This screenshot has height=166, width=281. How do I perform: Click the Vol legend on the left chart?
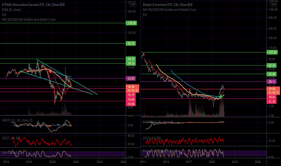point(4,14)
